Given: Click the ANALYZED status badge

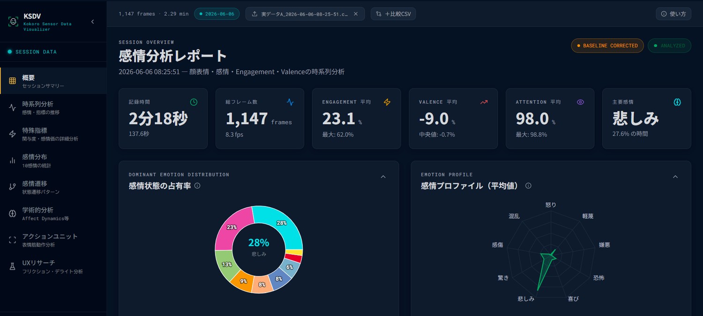Looking at the screenshot, I should coord(669,45).
